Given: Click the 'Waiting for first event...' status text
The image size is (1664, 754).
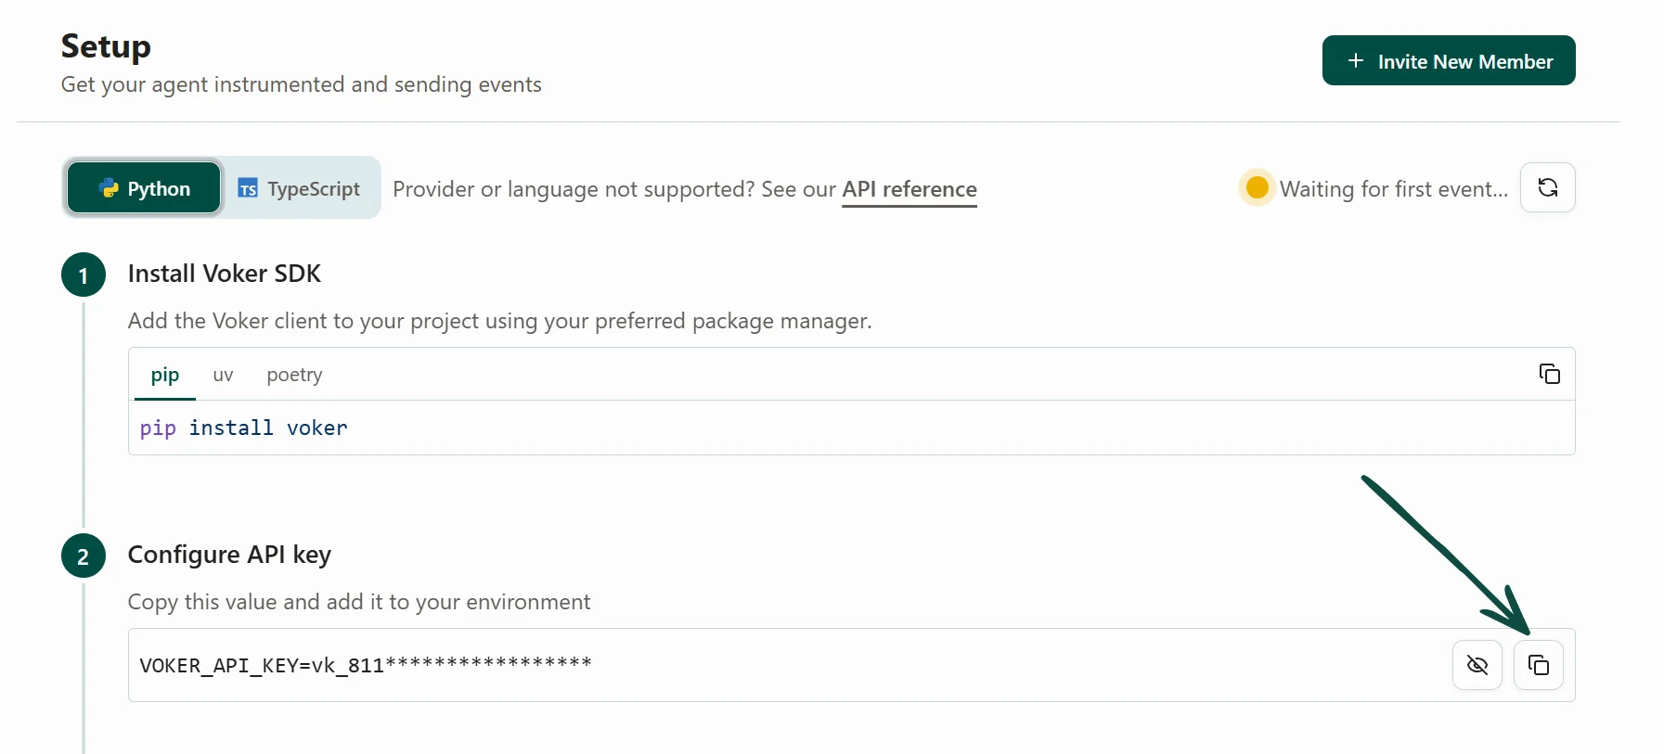Looking at the screenshot, I should tap(1393, 189).
